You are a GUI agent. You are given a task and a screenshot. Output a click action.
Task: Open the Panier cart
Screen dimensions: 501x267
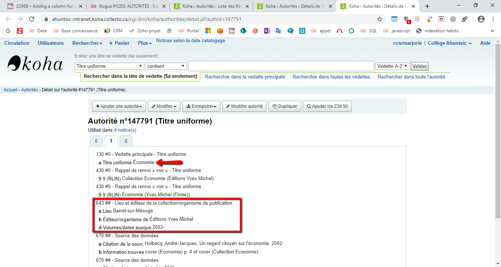pos(119,43)
